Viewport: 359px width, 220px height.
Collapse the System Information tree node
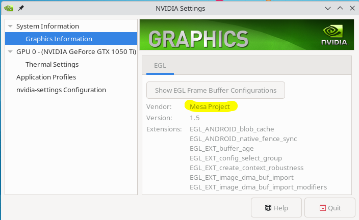pyautogui.click(x=10, y=26)
